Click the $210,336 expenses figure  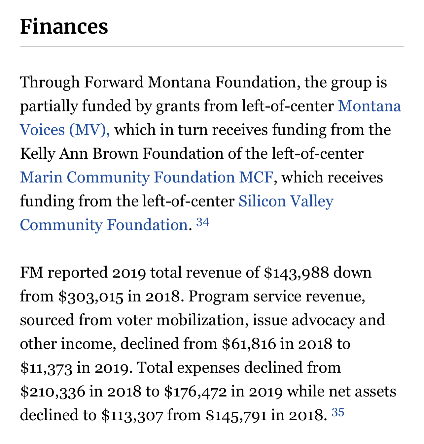tap(53, 392)
